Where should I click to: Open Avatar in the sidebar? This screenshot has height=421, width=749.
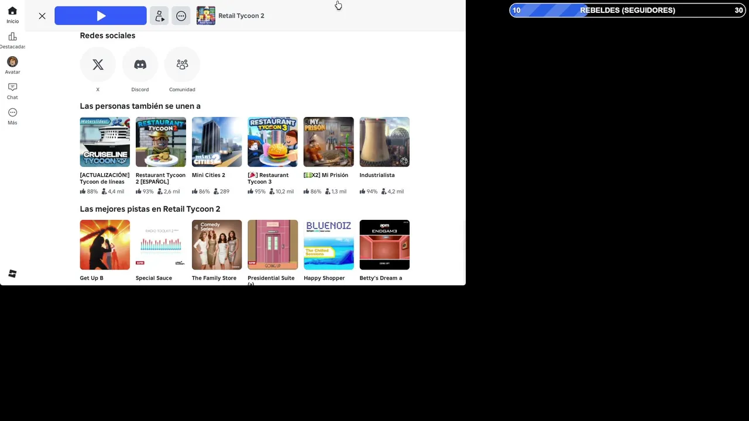12,65
